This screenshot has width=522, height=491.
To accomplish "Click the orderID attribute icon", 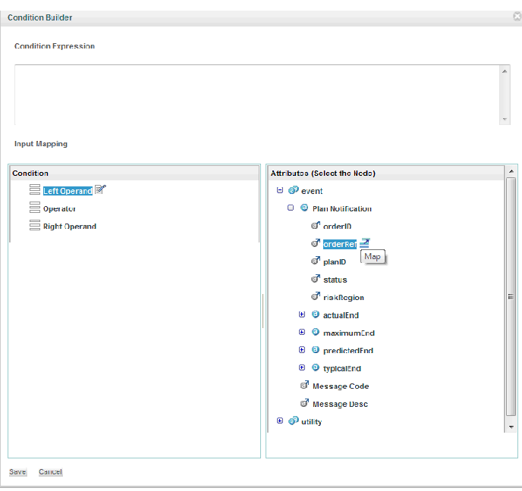I will [316, 225].
